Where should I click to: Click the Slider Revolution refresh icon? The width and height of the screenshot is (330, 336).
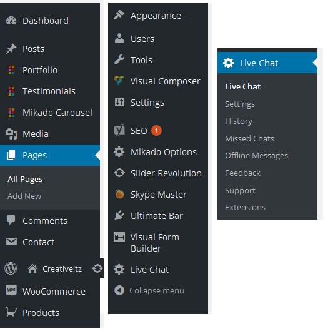[119, 173]
